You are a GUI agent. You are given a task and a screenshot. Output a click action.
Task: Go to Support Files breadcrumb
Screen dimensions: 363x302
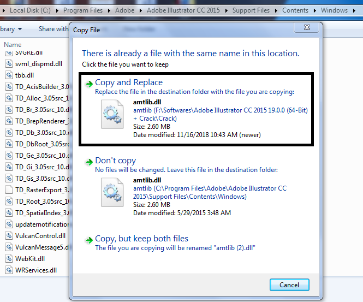[x=251, y=10]
